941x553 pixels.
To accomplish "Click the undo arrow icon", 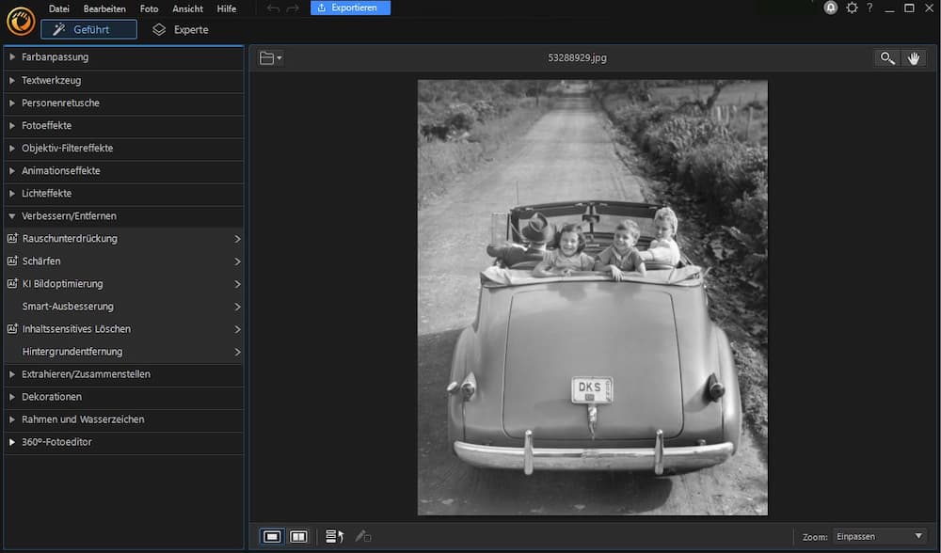I will [273, 8].
